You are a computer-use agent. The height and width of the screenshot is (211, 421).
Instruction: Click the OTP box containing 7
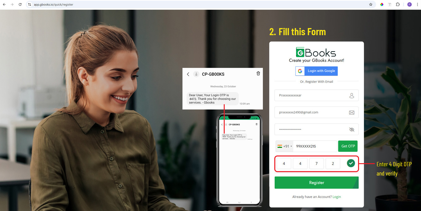pos(317,163)
